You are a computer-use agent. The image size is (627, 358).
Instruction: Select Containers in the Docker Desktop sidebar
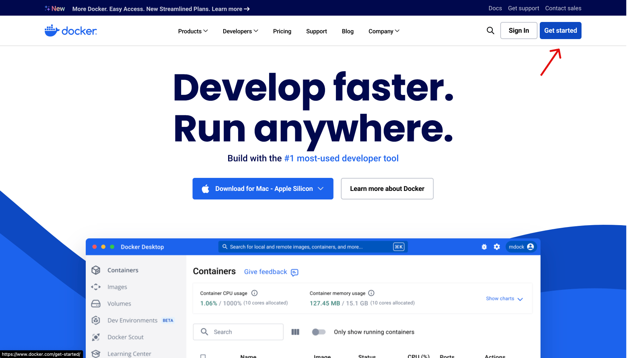(x=123, y=270)
